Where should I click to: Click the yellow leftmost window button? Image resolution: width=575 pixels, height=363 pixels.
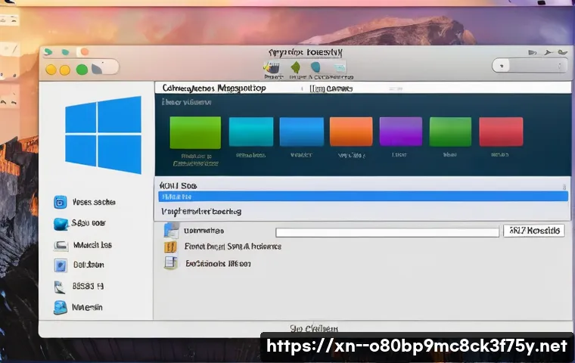click(x=51, y=70)
